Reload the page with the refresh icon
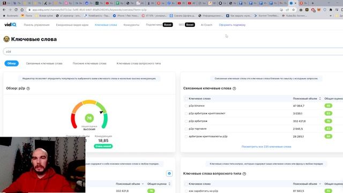 pos(16,10)
